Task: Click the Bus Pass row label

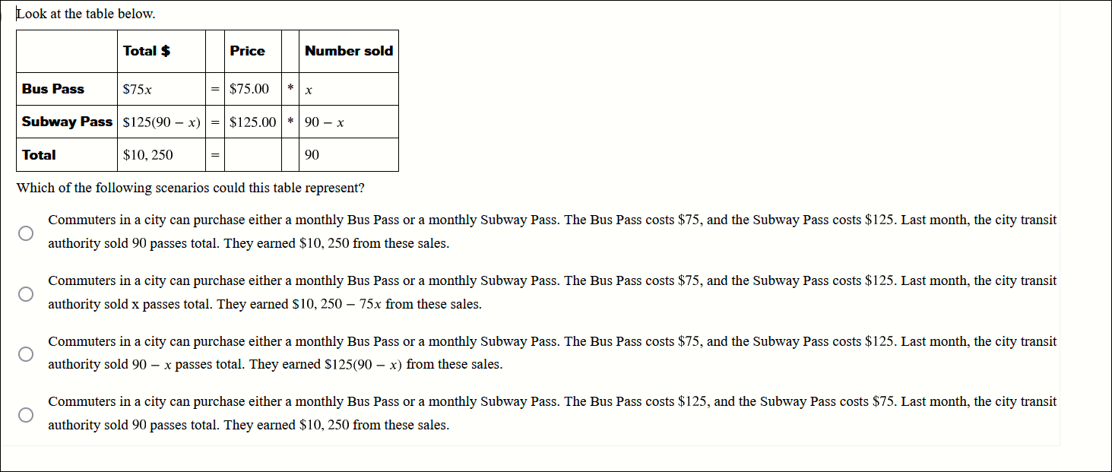Action: pos(52,89)
